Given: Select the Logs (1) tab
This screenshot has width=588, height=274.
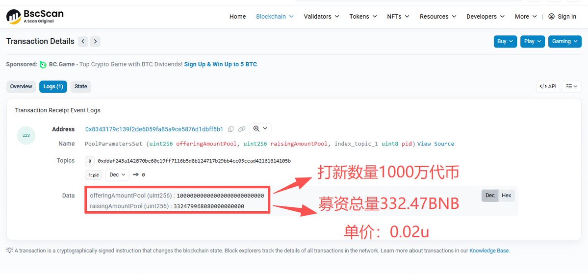Looking at the screenshot, I should coord(53,87).
